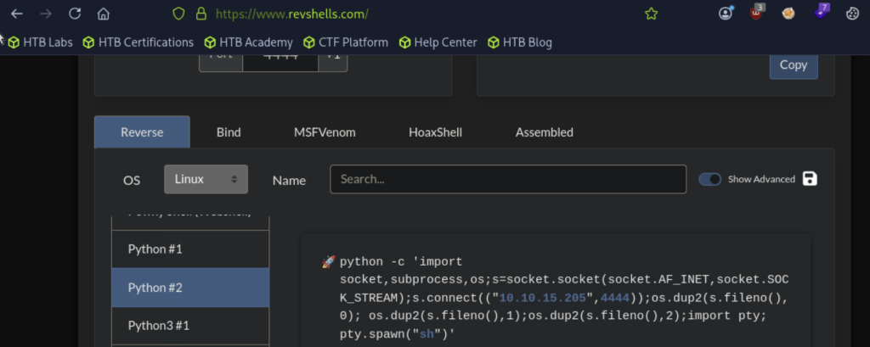Switch to the Reverse tab
Viewport: 870px width, 347px height.
pyautogui.click(x=142, y=132)
